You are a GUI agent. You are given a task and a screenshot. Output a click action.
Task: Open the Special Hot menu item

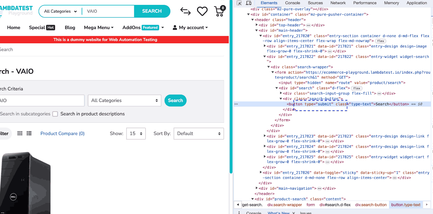tap(42, 28)
